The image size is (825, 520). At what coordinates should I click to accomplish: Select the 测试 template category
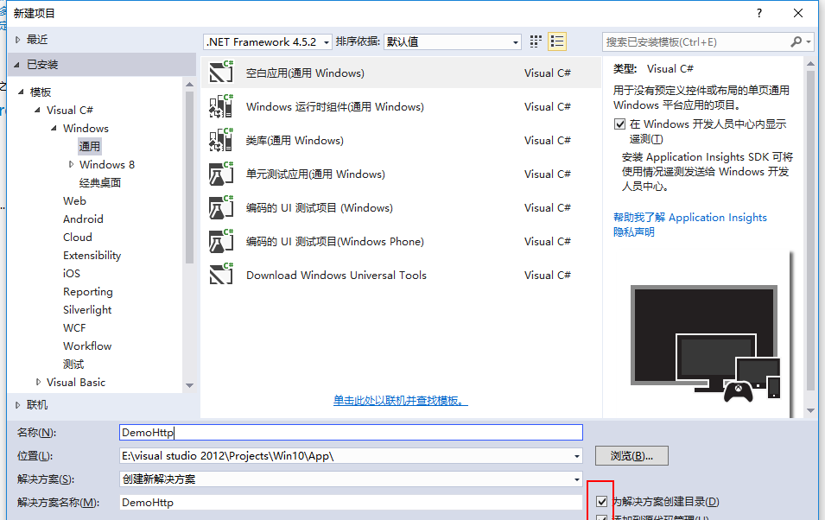(x=73, y=365)
